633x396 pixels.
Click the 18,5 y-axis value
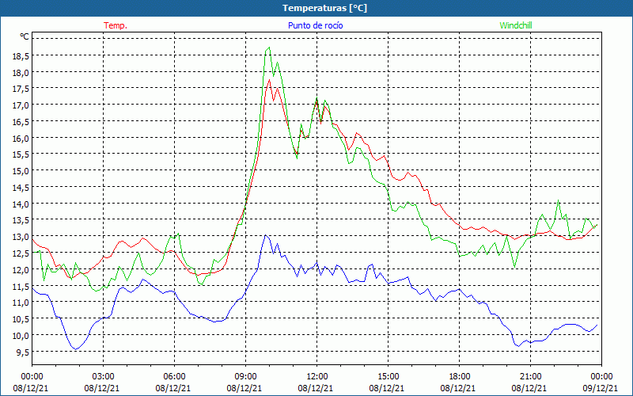[x=21, y=55]
